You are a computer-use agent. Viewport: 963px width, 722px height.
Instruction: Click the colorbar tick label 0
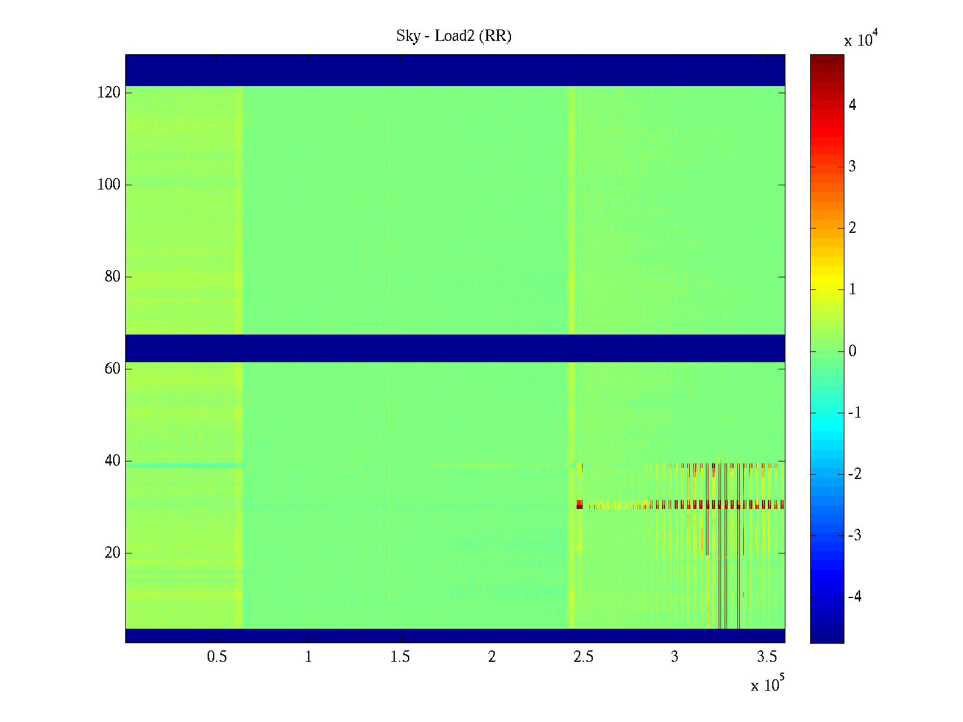852,351
